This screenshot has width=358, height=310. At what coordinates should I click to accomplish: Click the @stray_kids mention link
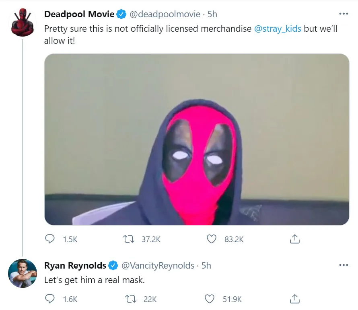coord(278,29)
